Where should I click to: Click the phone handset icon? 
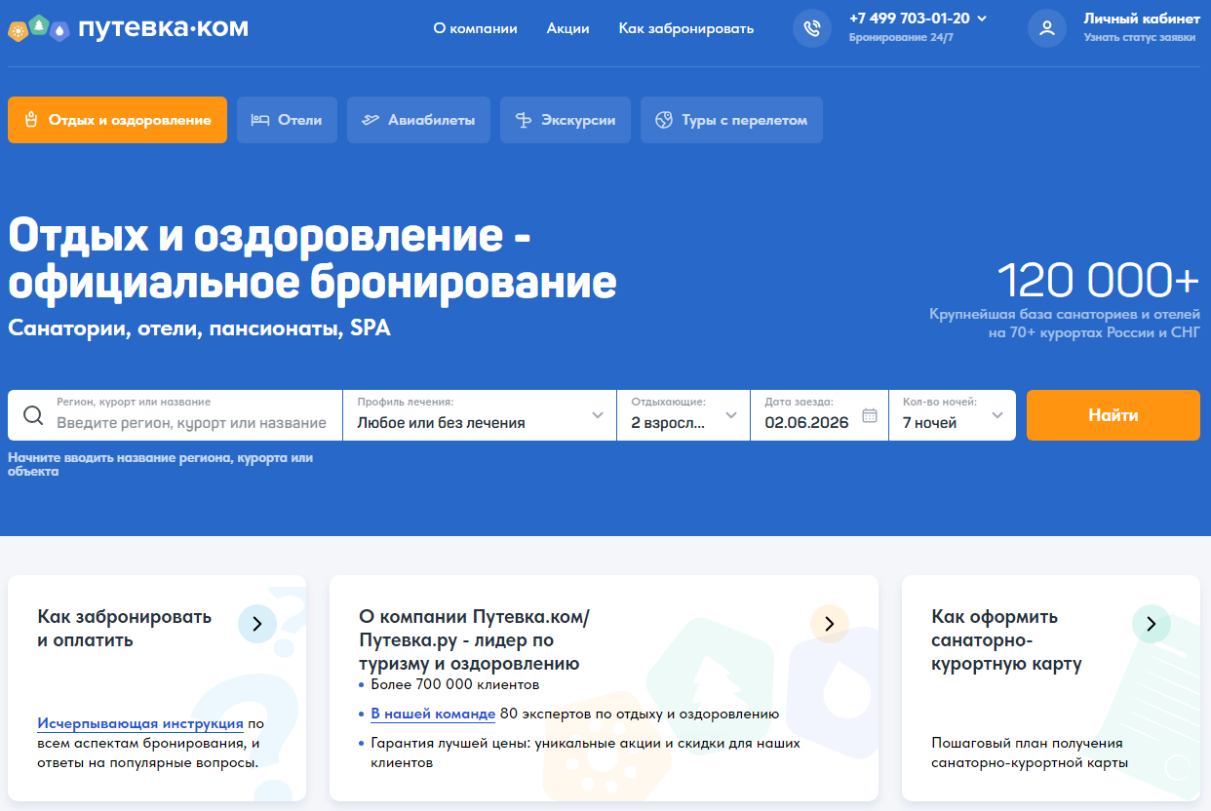click(x=812, y=28)
